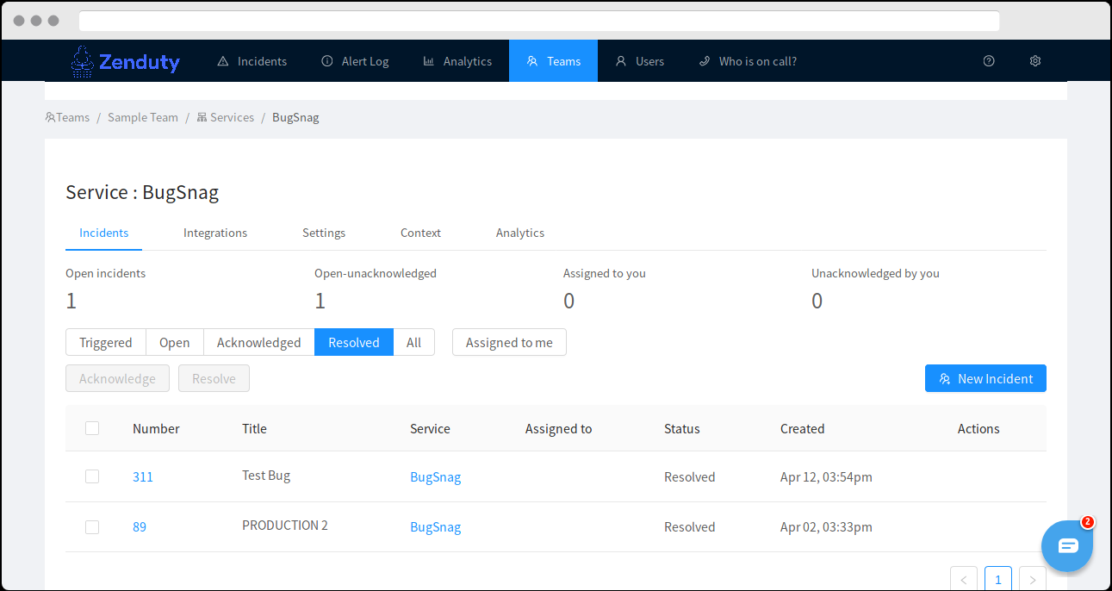1112x591 pixels.
Task: Tick the select-all checkbox in table header
Action: (x=92, y=428)
